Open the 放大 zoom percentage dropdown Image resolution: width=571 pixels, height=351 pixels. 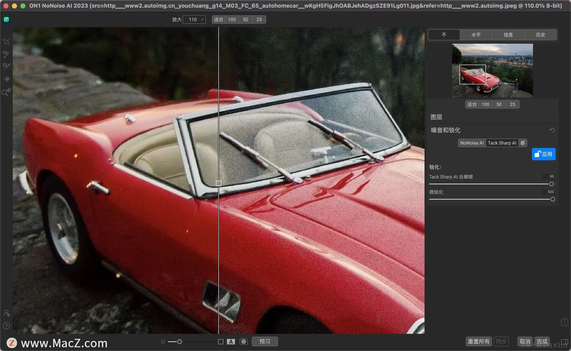(x=194, y=20)
